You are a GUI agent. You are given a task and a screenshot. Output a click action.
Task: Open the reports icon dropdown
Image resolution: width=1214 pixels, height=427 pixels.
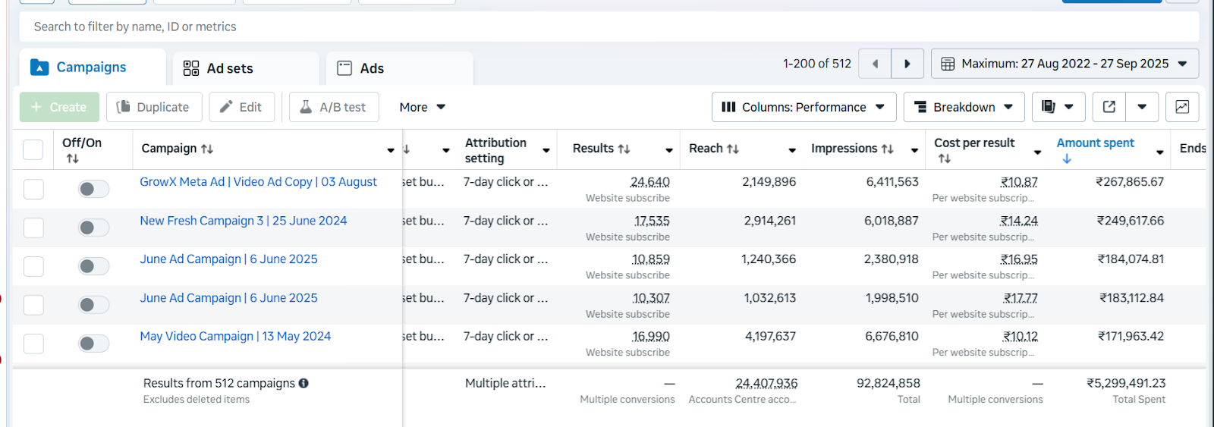click(1058, 107)
